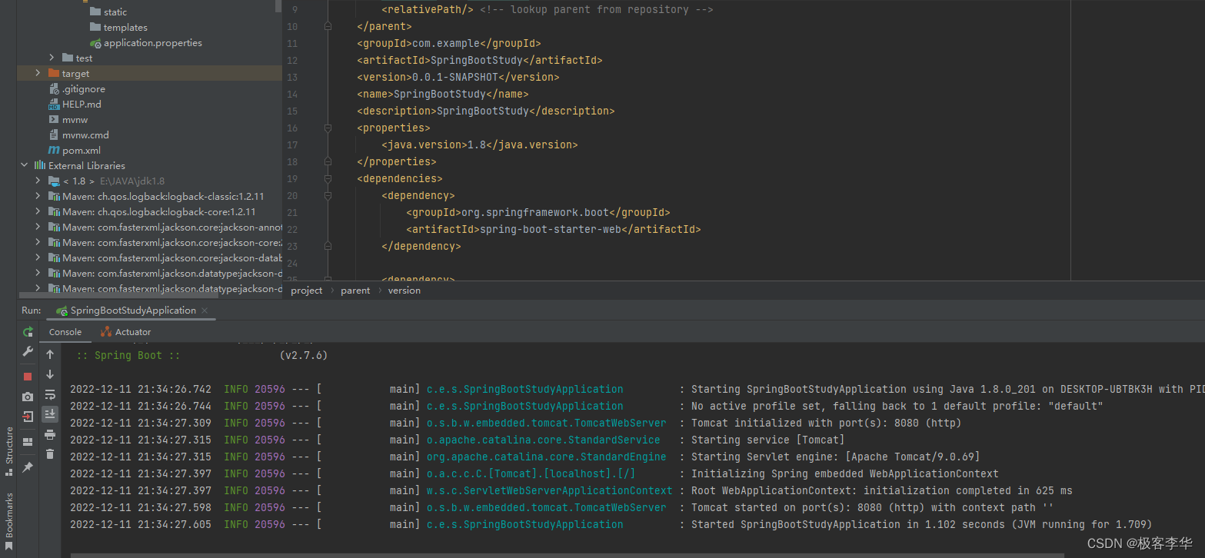Expand the target folder

38,73
